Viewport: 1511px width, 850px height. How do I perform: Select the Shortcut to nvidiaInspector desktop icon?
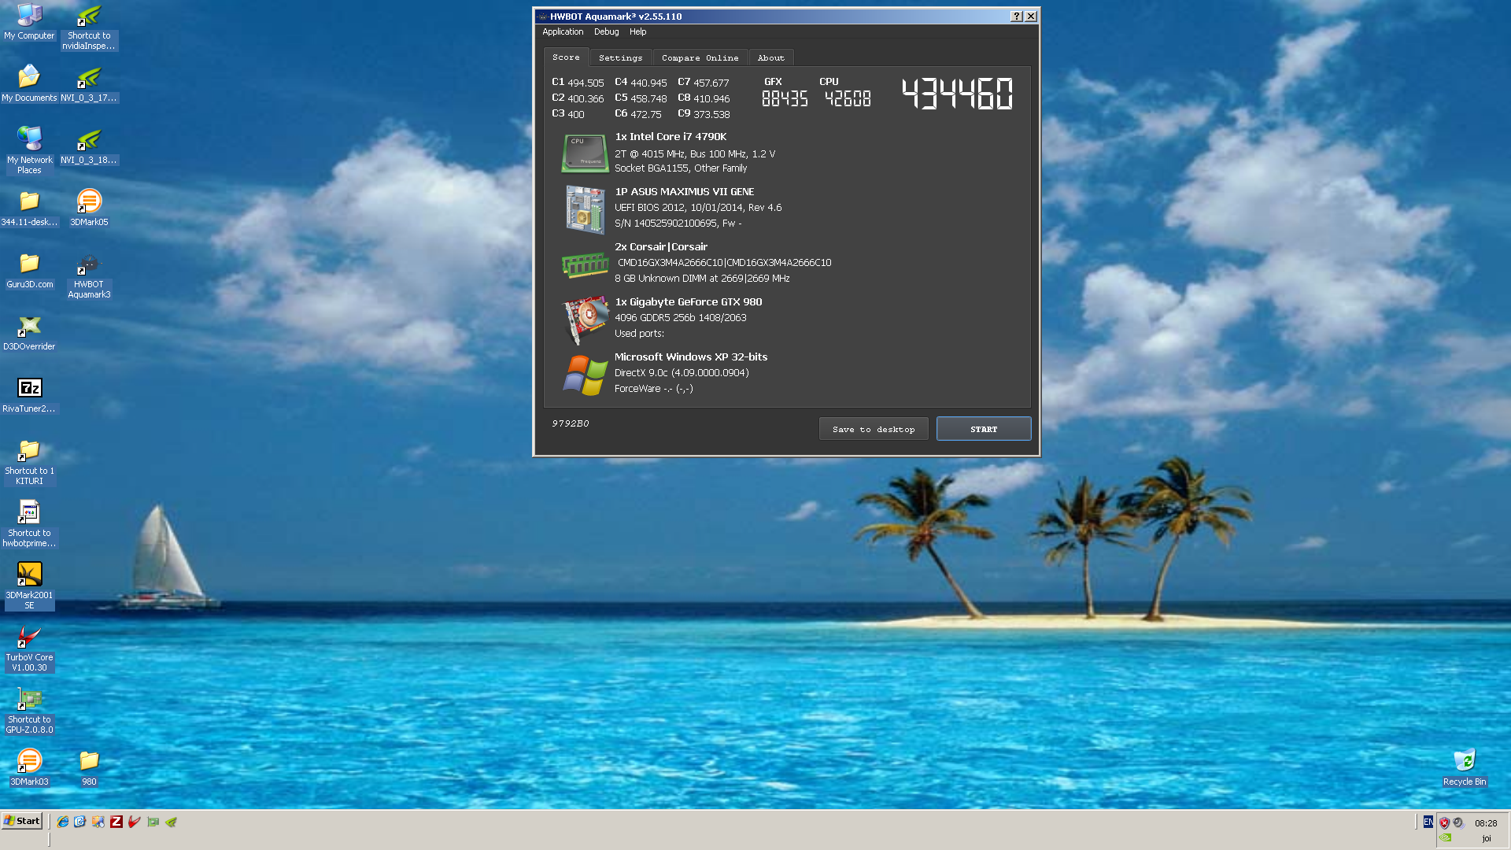tap(90, 27)
